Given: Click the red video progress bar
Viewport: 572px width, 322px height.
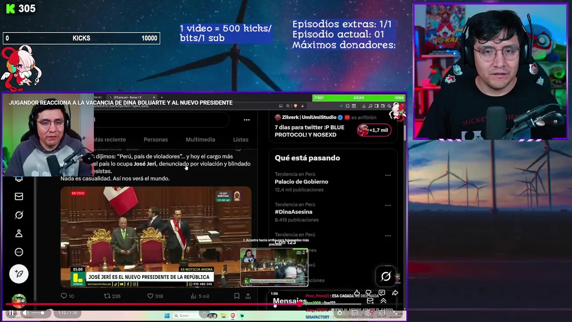Looking at the screenshot, I should [152, 305].
